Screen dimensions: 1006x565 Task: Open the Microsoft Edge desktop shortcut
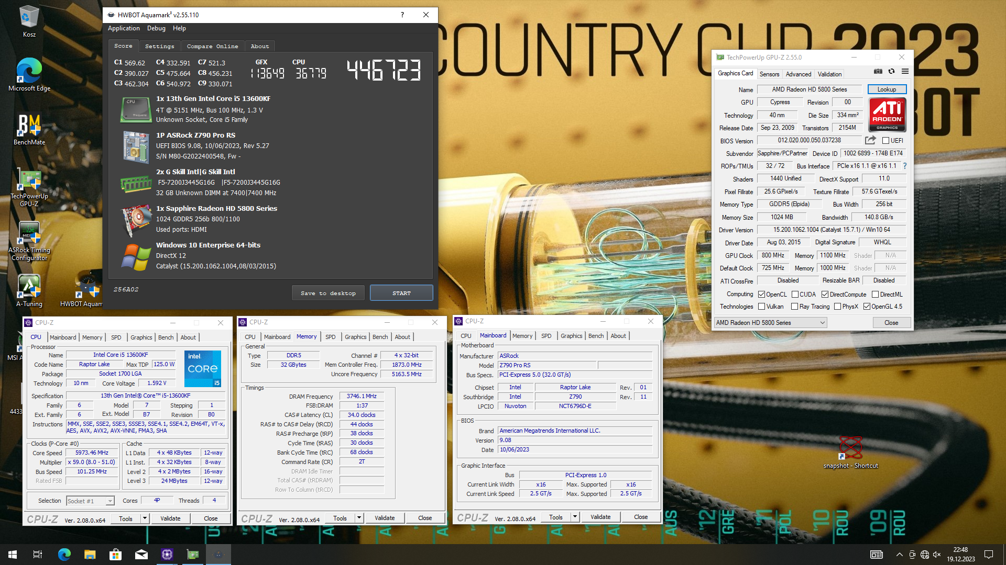coord(29,75)
